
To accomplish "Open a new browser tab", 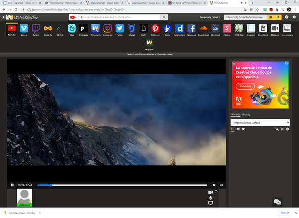I will click(x=253, y=3).
